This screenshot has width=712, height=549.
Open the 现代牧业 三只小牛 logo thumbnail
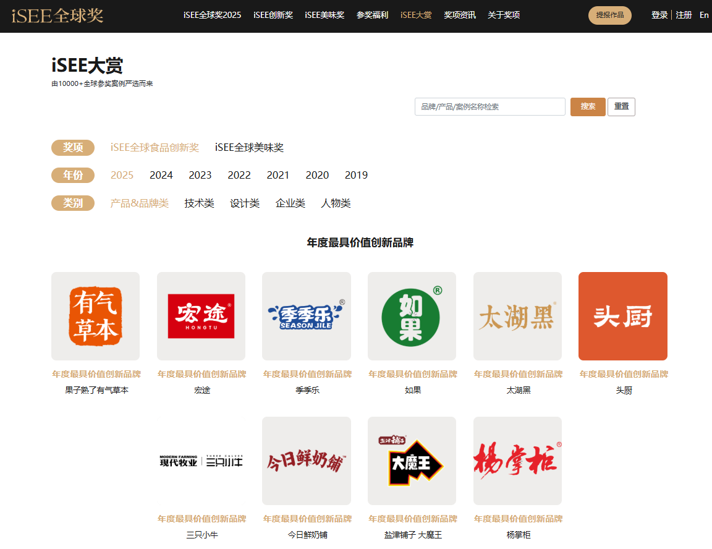tap(201, 461)
